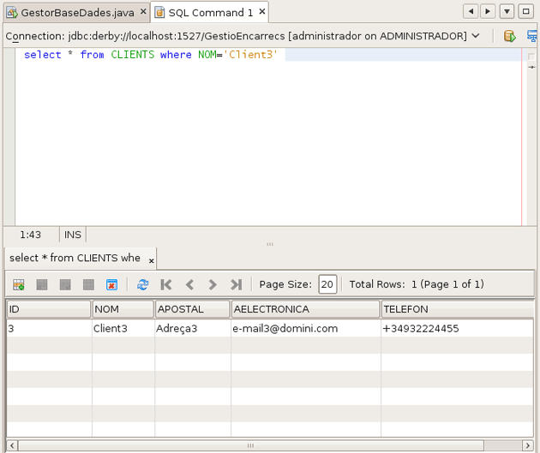Image resolution: width=540 pixels, height=453 pixels.
Task: Switch to the GestorBaseDades.java tab
Action: pyautogui.click(x=76, y=13)
